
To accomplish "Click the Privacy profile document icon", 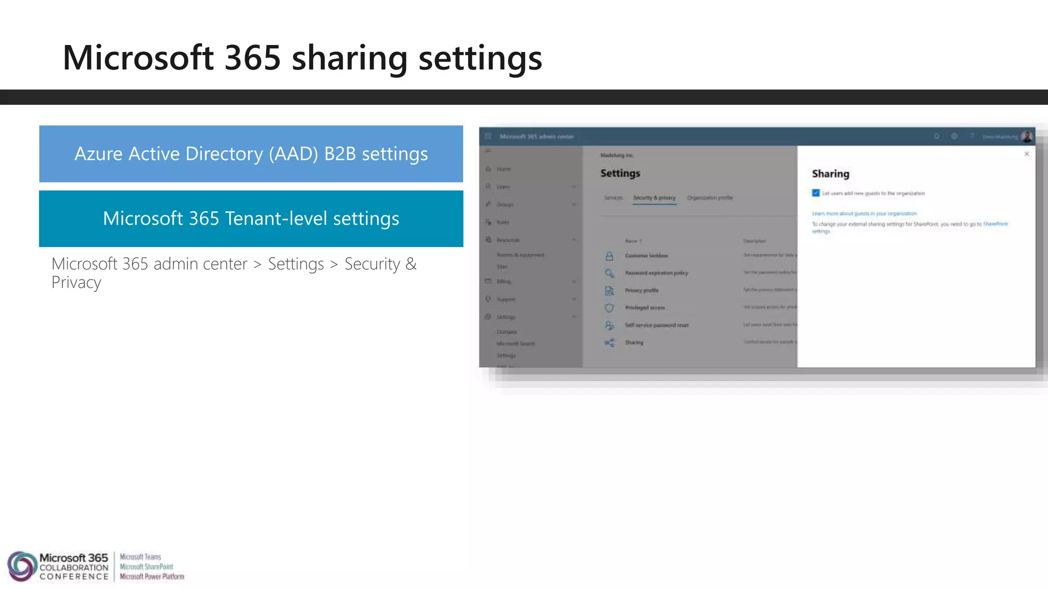I will coord(609,290).
